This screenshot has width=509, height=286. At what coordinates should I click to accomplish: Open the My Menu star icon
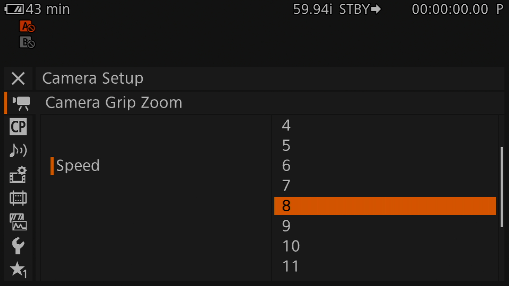click(18, 270)
